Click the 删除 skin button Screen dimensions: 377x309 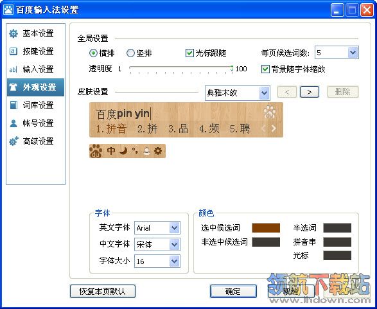click(x=343, y=92)
